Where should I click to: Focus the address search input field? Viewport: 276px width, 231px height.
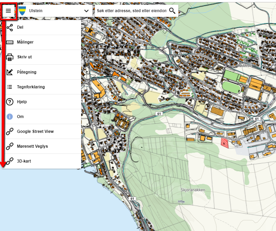click(131, 11)
